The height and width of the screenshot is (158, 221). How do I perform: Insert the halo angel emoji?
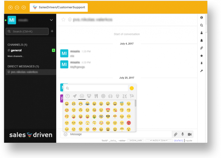(x=122, y=104)
